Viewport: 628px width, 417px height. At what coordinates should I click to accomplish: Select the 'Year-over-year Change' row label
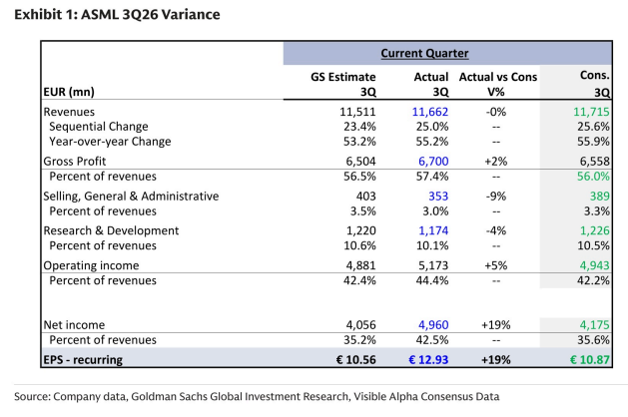pos(110,142)
